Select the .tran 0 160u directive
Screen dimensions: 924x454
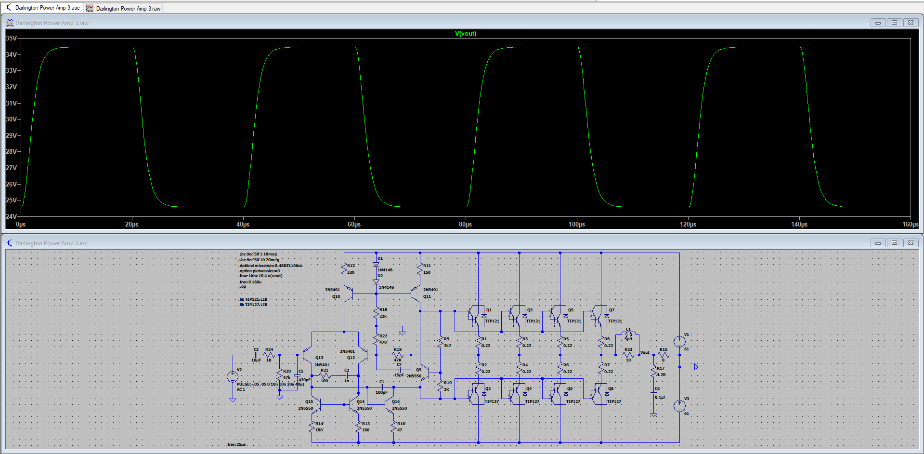click(x=250, y=282)
